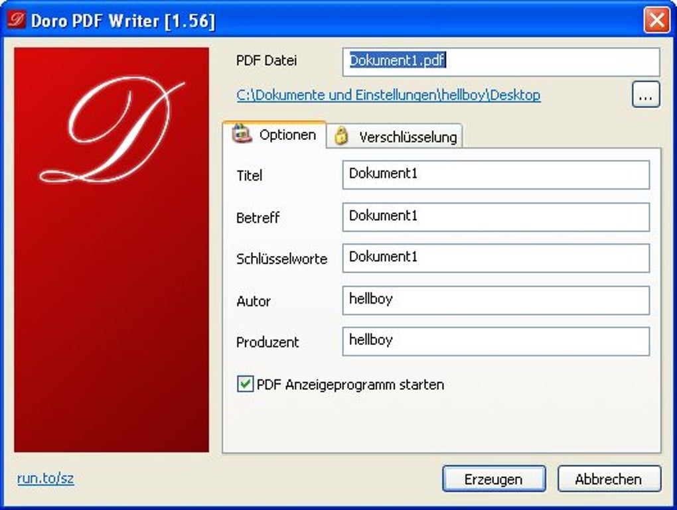Click the 'Schlüsselworte' label

click(x=281, y=259)
